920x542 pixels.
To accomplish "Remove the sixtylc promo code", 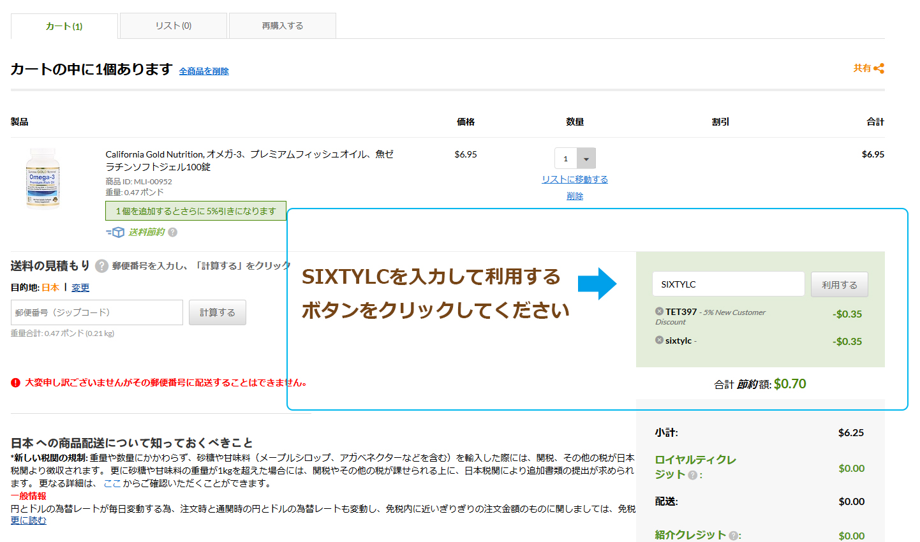I will tap(659, 340).
